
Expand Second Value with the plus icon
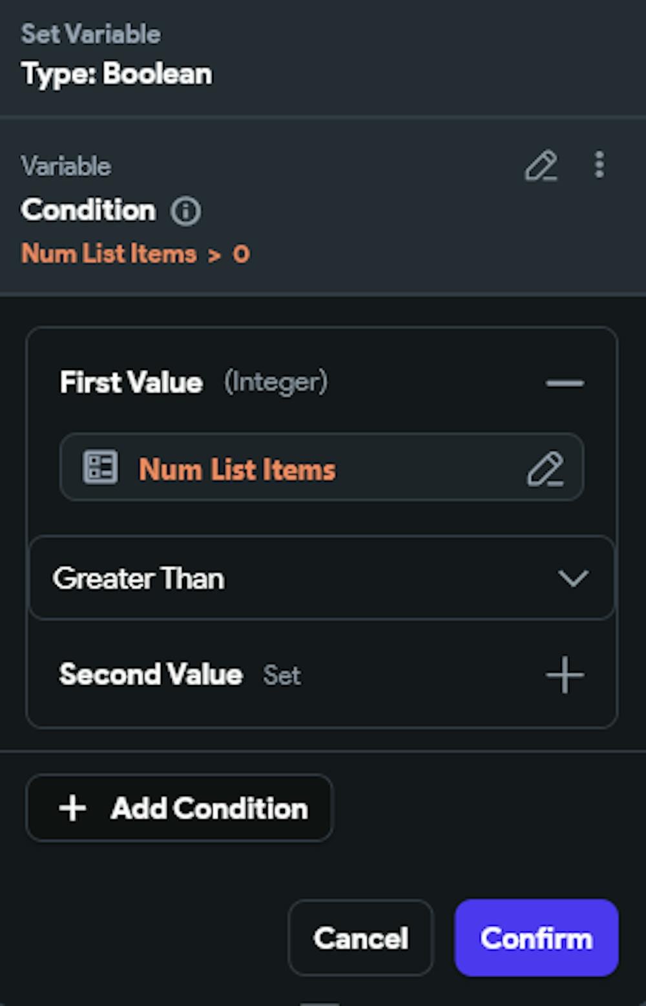tap(565, 675)
